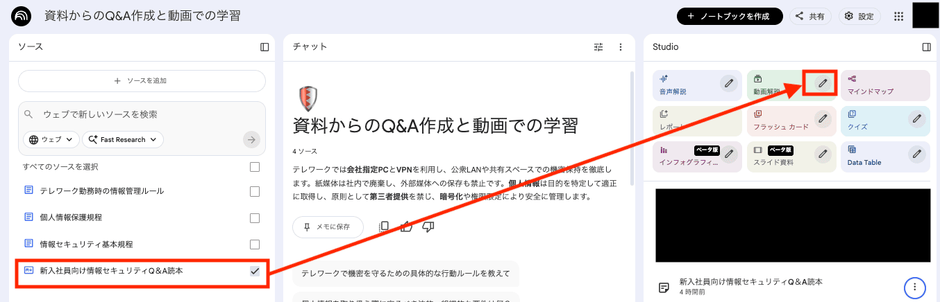Generate an インフォグラフィック
The width and height of the screenshot is (940, 302).
(697, 157)
